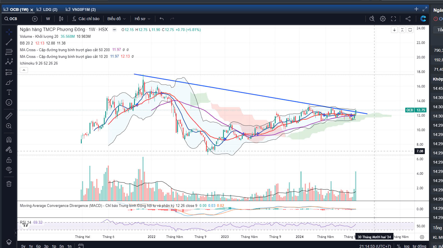Viewport: 443px width, 248px height.
Task: Redo the chart action
Action: pyautogui.click(x=172, y=19)
